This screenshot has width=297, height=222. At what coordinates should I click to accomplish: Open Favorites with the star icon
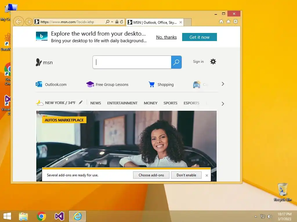[229, 21]
